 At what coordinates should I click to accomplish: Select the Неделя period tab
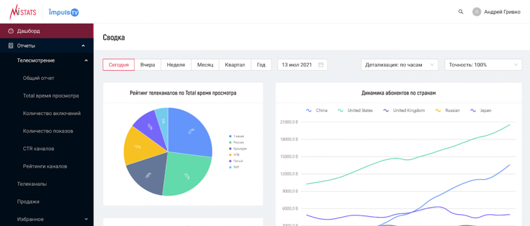click(x=176, y=65)
